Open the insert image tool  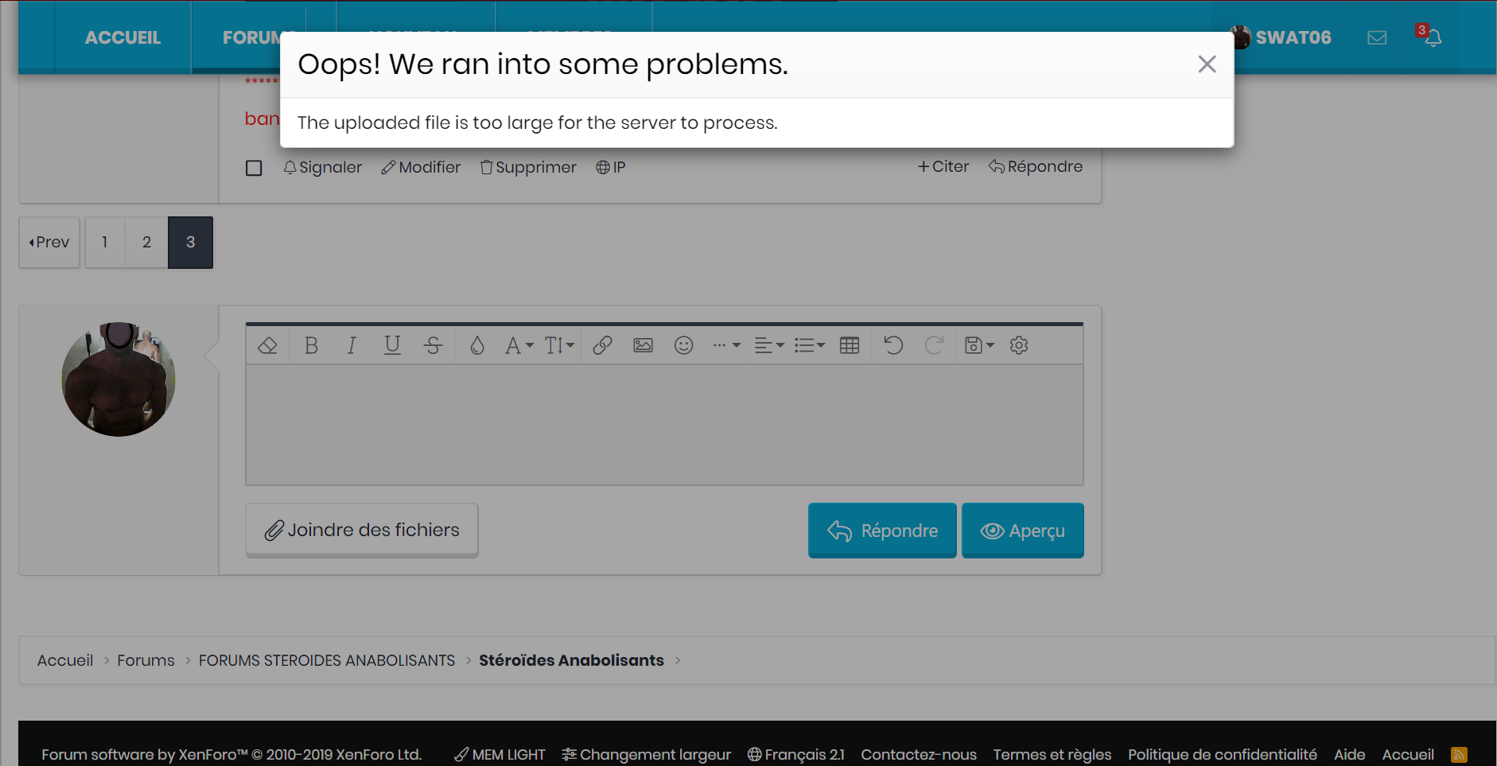[643, 345]
